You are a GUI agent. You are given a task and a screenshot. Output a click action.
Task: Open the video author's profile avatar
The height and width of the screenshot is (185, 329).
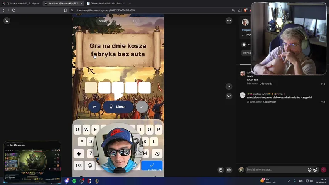click(x=245, y=22)
